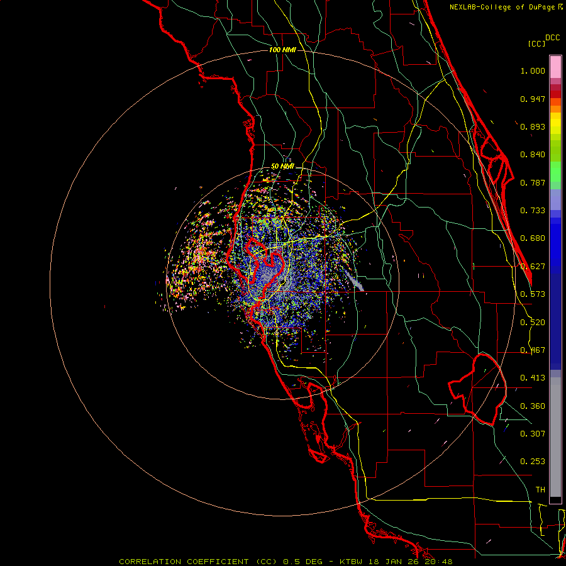
Task: Click the [CC] legend unit label
Action: pyautogui.click(x=536, y=43)
